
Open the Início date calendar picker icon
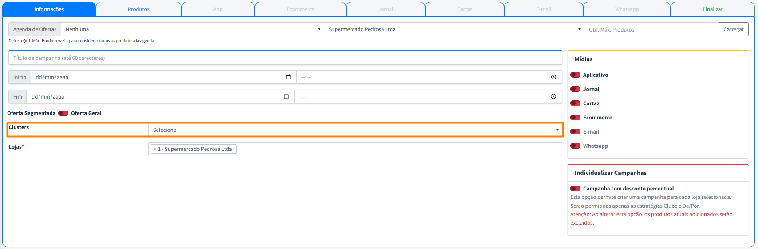[288, 77]
